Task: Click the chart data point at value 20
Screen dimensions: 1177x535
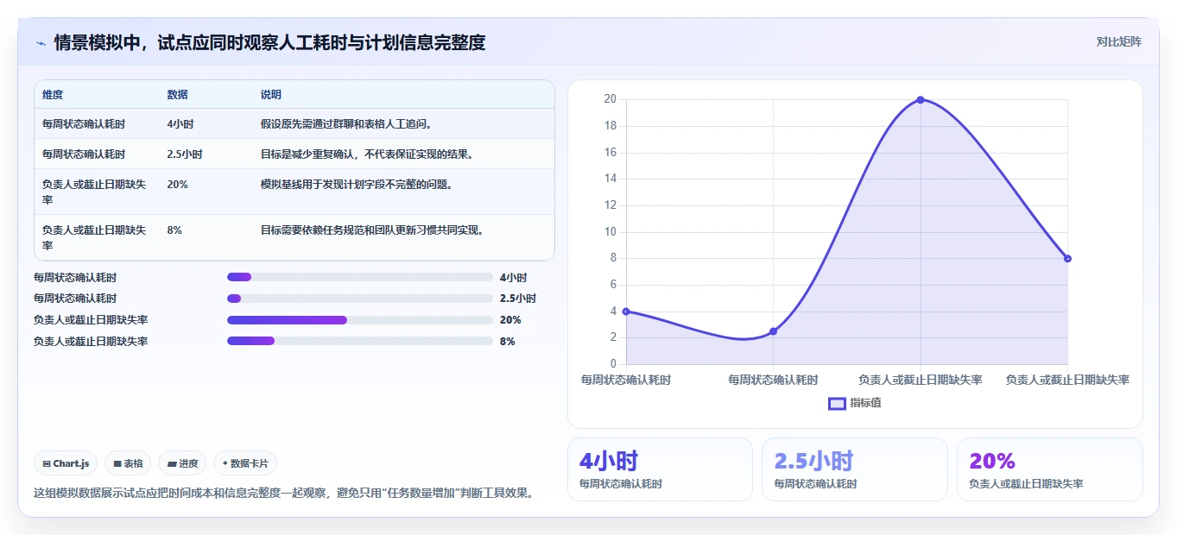Action: click(x=921, y=100)
